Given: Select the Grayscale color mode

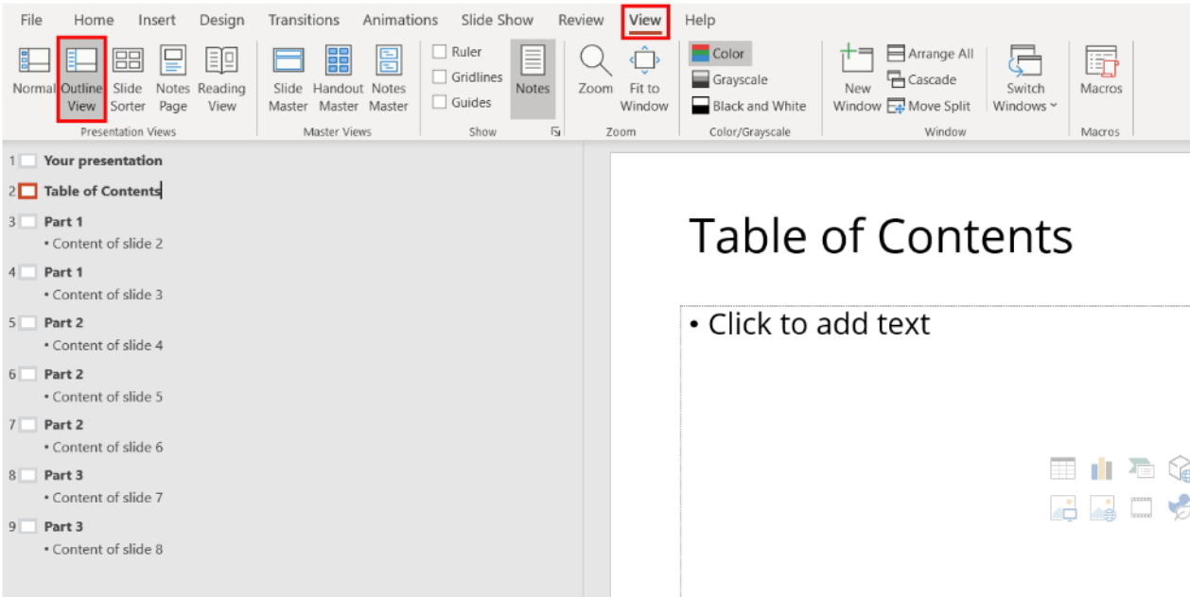Looking at the screenshot, I should pyautogui.click(x=729, y=80).
